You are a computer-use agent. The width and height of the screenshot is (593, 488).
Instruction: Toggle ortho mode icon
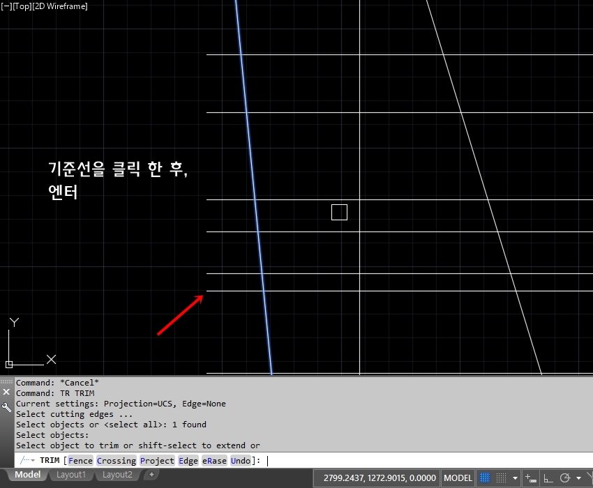(x=548, y=478)
